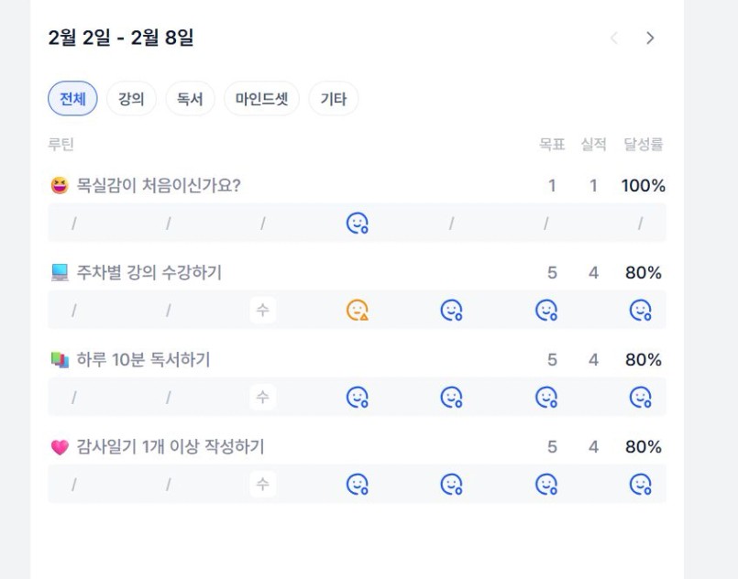Image resolution: width=738 pixels, height=579 pixels.
Task: Click the laptop emoji beside 주차별 강의 수강하기
Action: pos(60,272)
